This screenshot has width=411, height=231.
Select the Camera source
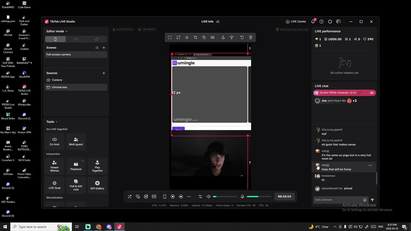tap(76, 80)
